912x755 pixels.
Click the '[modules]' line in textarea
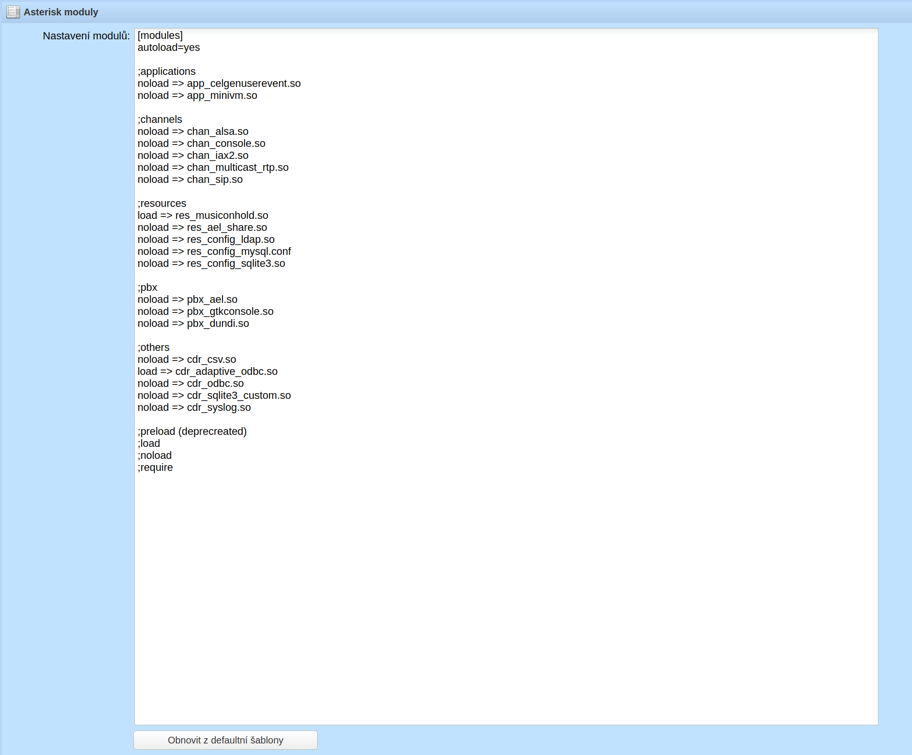pos(160,36)
